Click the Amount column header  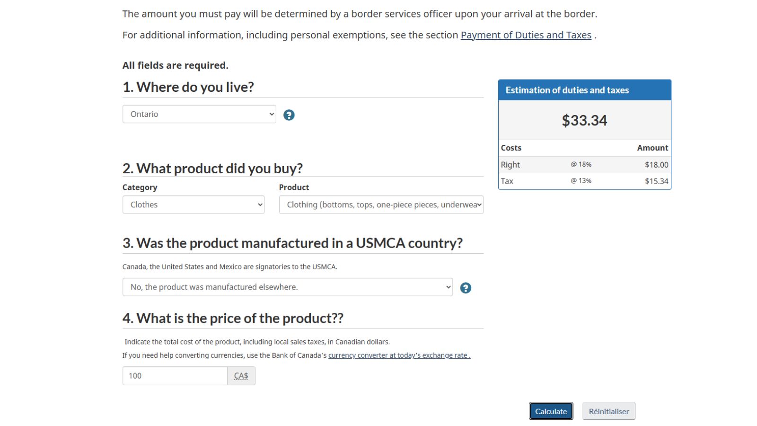652,148
